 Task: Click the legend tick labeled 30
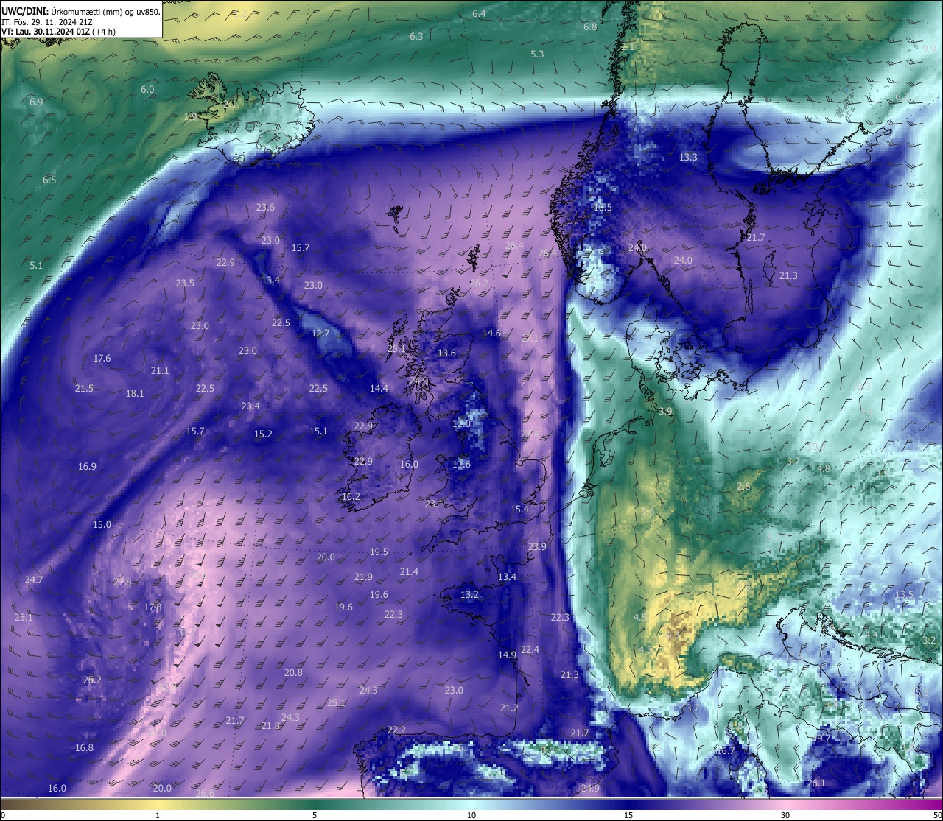pos(785,815)
